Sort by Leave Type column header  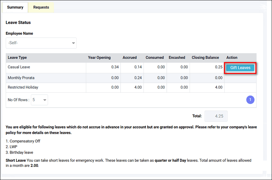point(17,58)
